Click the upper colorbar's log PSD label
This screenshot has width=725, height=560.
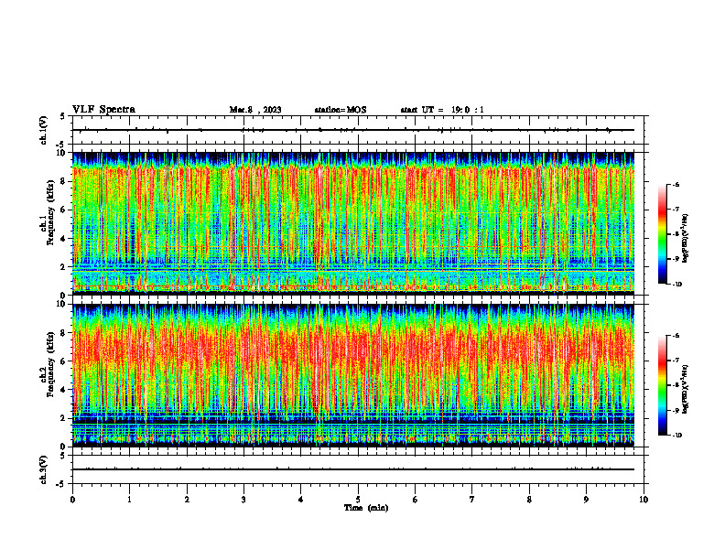(686, 239)
